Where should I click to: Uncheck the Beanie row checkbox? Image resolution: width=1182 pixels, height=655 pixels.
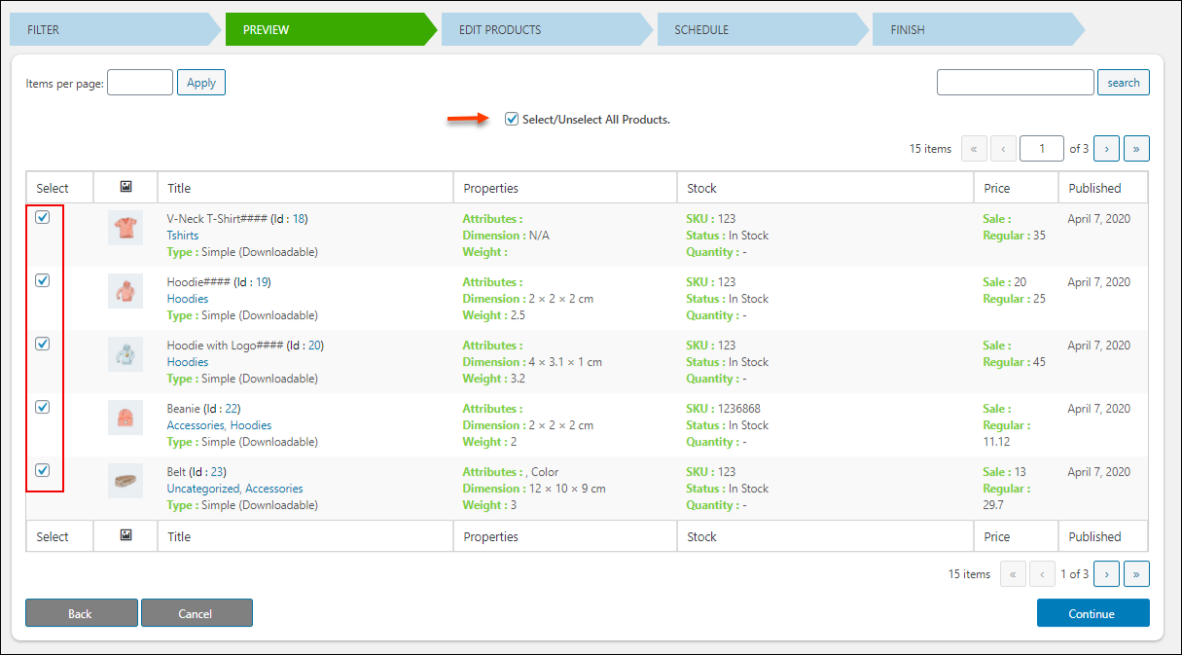tap(43, 407)
